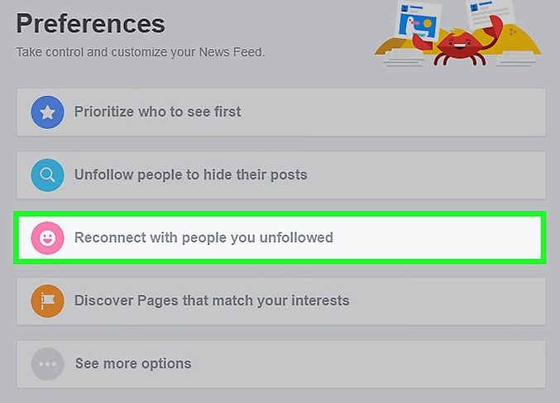Expand See more options

coord(281,364)
